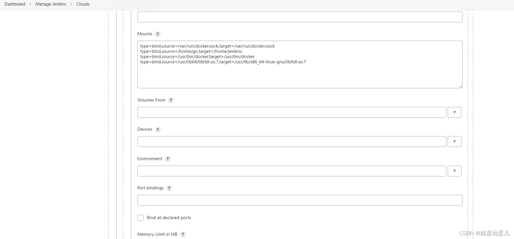This screenshot has height=239, width=514.
Task: Focus the Environment input field
Action: (x=292, y=171)
